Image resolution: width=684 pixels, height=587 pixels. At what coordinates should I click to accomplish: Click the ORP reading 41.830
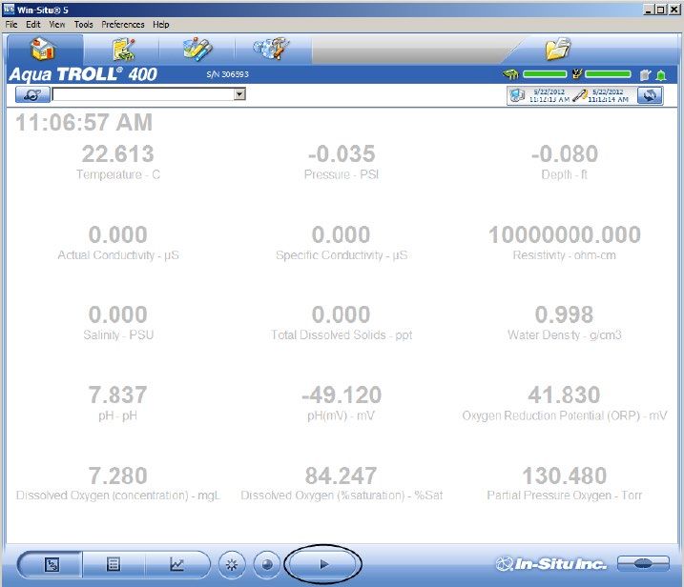pyautogui.click(x=565, y=395)
